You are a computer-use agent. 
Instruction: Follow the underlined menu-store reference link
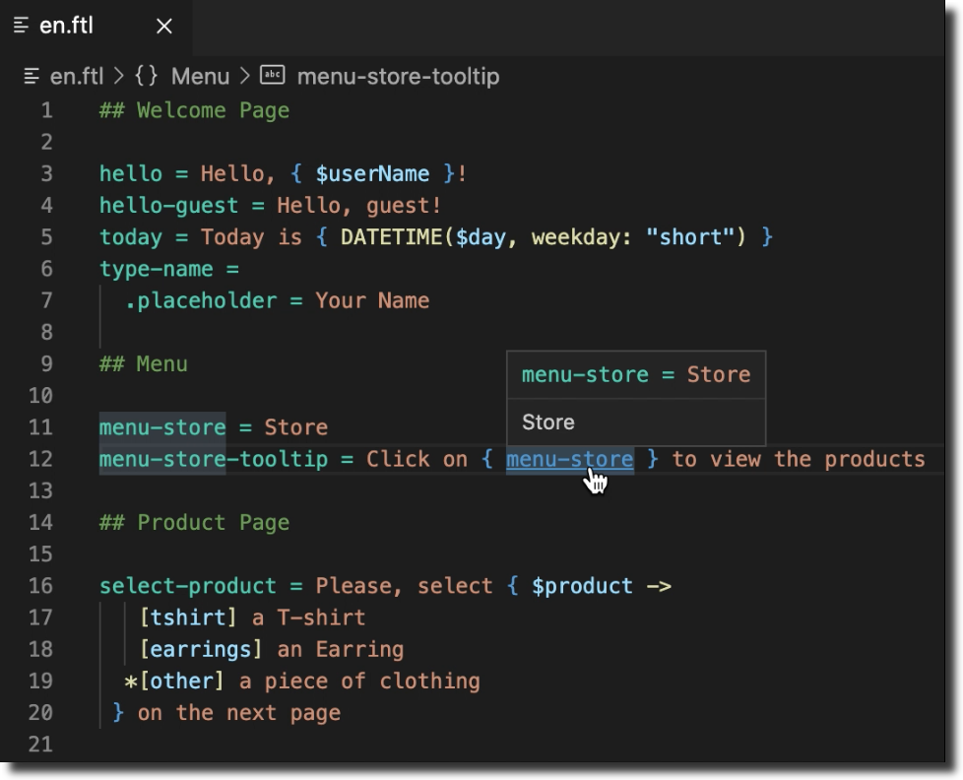[x=570, y=459]
